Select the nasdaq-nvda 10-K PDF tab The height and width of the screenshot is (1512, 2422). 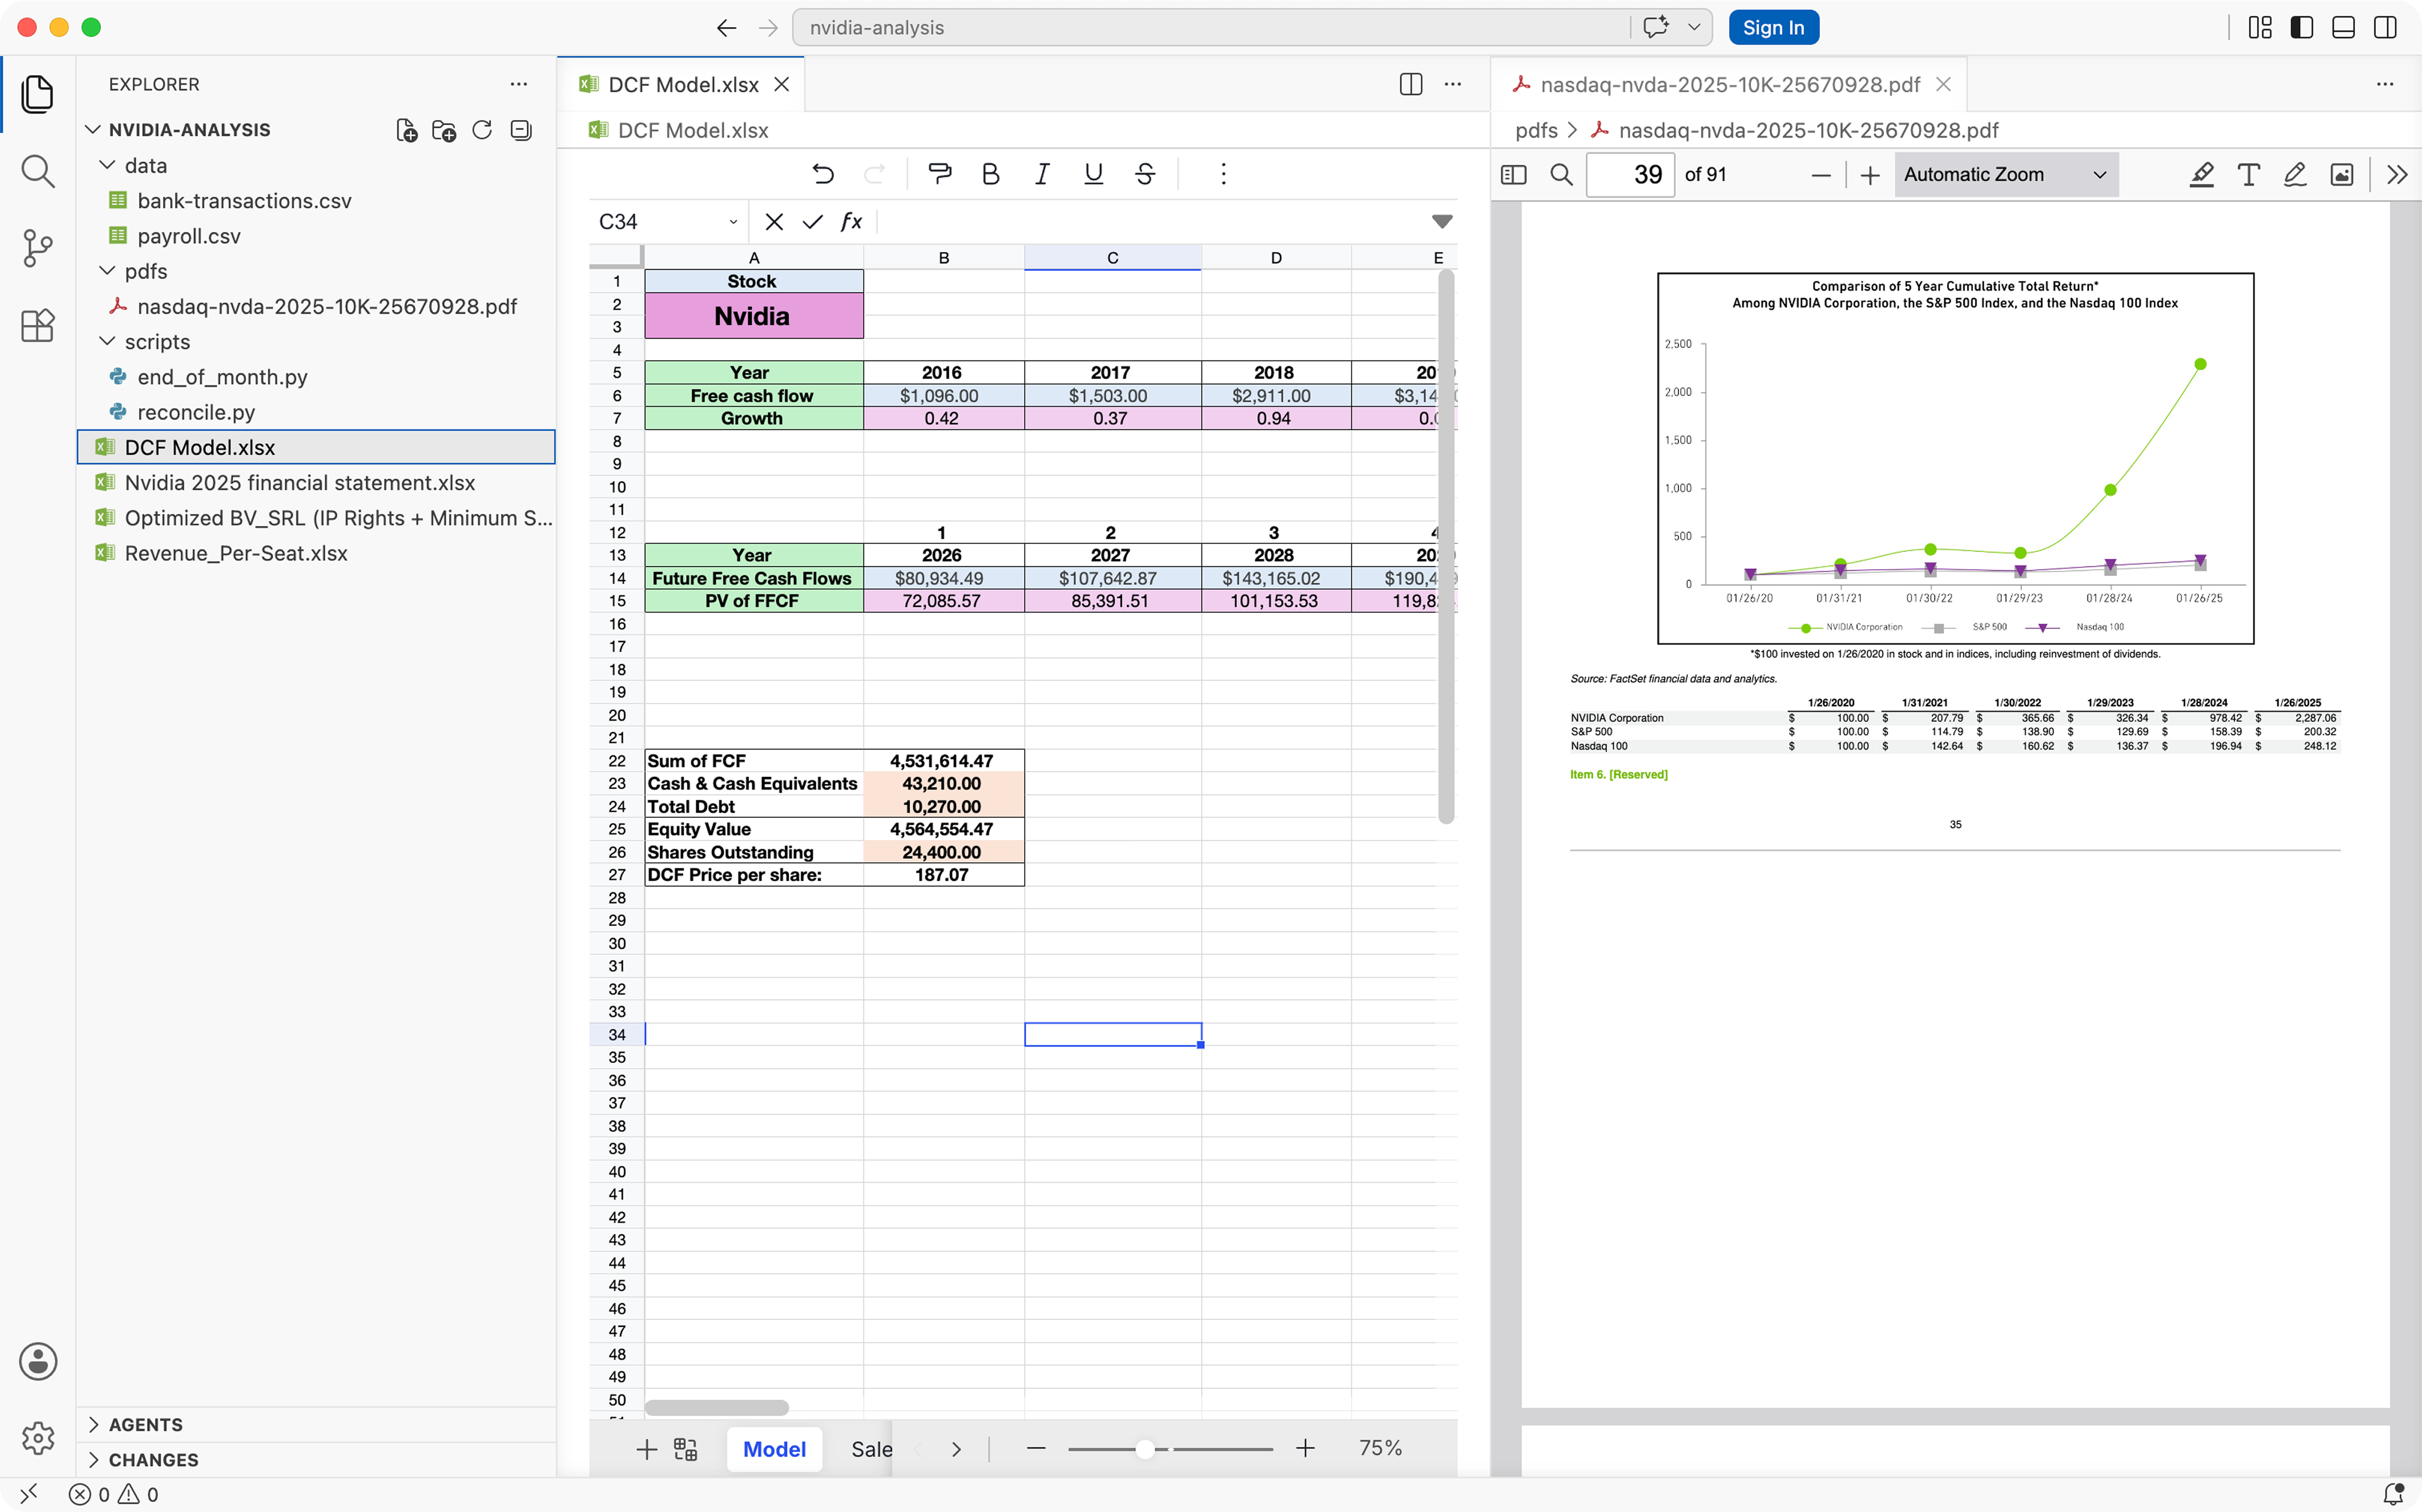pos(1729,85)
